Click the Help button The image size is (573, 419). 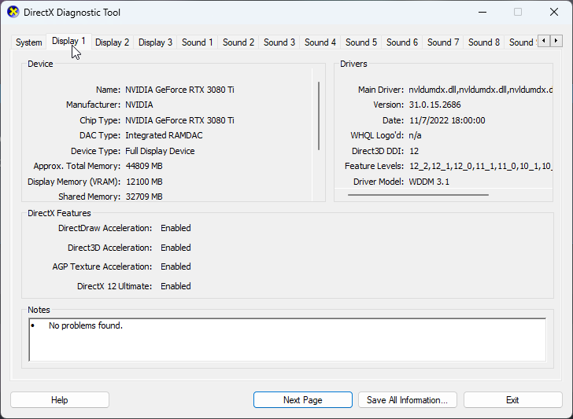click(x=60, y=400)
